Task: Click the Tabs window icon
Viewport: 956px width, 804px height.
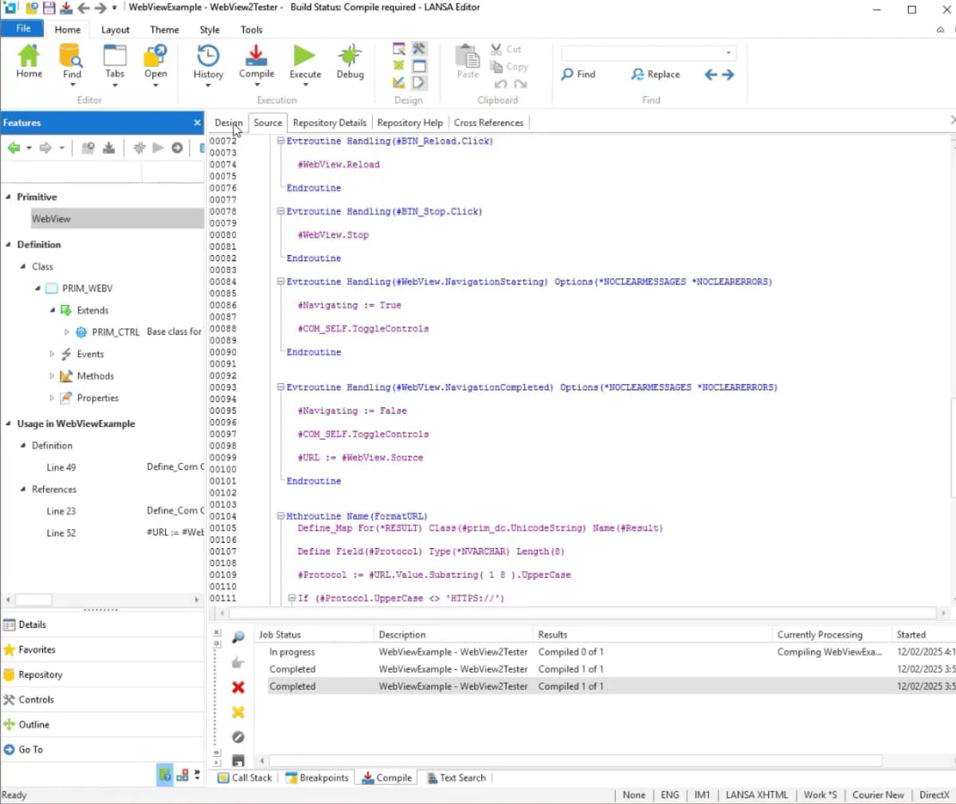Action: (x=115, y=56)
